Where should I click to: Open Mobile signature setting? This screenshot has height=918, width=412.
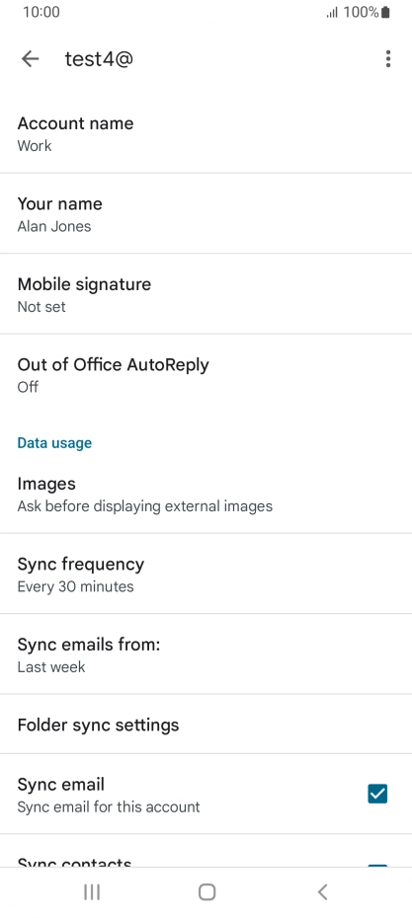[x=206, y=294]
